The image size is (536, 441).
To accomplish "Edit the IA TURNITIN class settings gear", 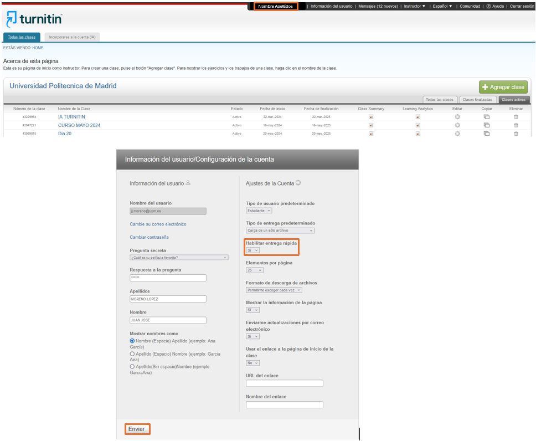I will click(457, 117).
